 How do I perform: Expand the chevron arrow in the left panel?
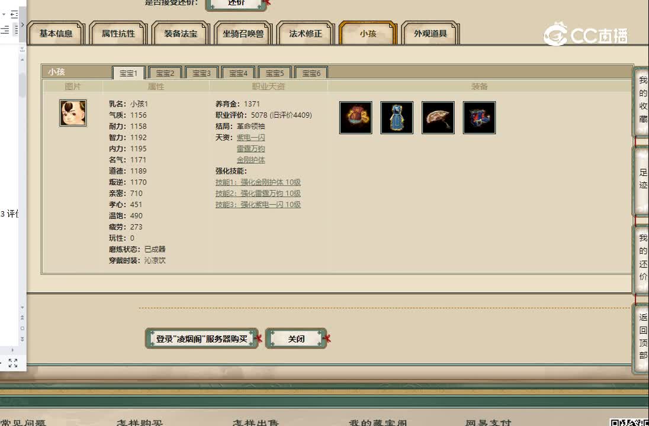(23, 24)
